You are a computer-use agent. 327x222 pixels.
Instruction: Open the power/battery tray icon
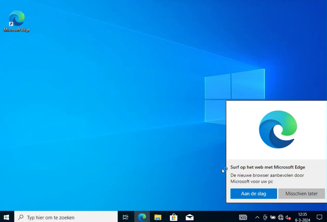pos(273,217)
